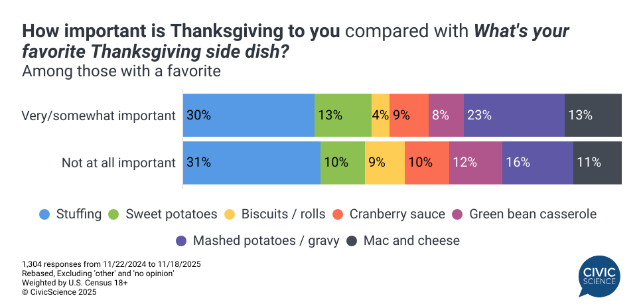Click the Cranberry sauce orange legend dot

(x=338, y=214)
